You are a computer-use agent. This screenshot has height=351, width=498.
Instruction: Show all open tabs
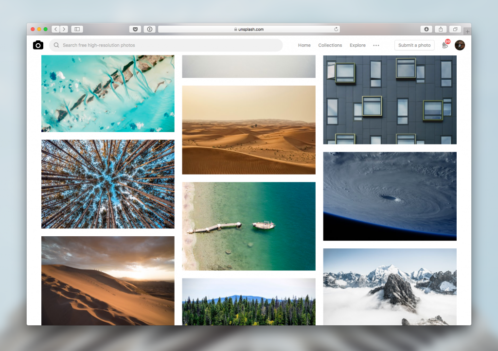pyautogui.click(x=455, y=29)
